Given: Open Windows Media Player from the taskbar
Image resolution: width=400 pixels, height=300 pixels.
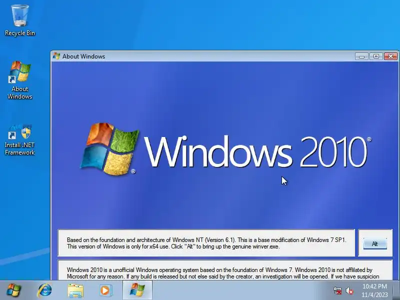Looking at the screenshot, I should click(105, 290).
